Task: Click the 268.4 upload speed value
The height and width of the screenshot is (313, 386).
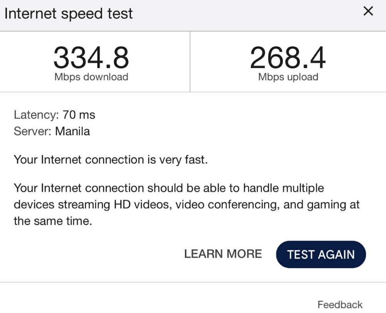Action: click(288, 58)
